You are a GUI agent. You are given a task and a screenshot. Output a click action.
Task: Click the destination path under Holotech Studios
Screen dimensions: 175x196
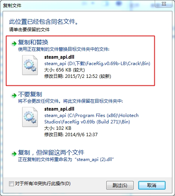click(92, 119)
